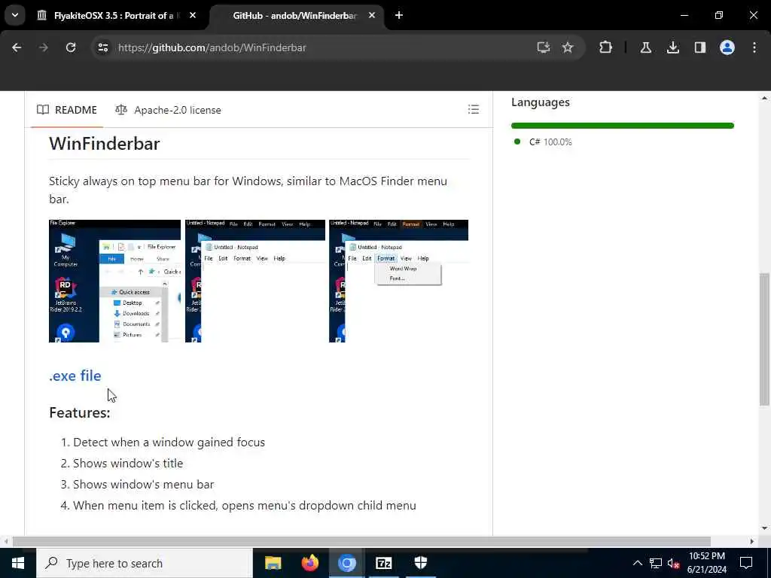
Task: Open the middle Notepad screenshot thumbnail
Action: tap(255, 281)
